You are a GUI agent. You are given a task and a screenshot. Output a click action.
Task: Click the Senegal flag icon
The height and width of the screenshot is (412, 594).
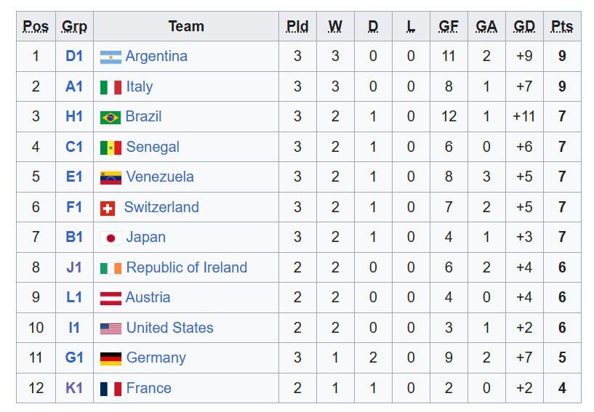[x=111, y=148]
